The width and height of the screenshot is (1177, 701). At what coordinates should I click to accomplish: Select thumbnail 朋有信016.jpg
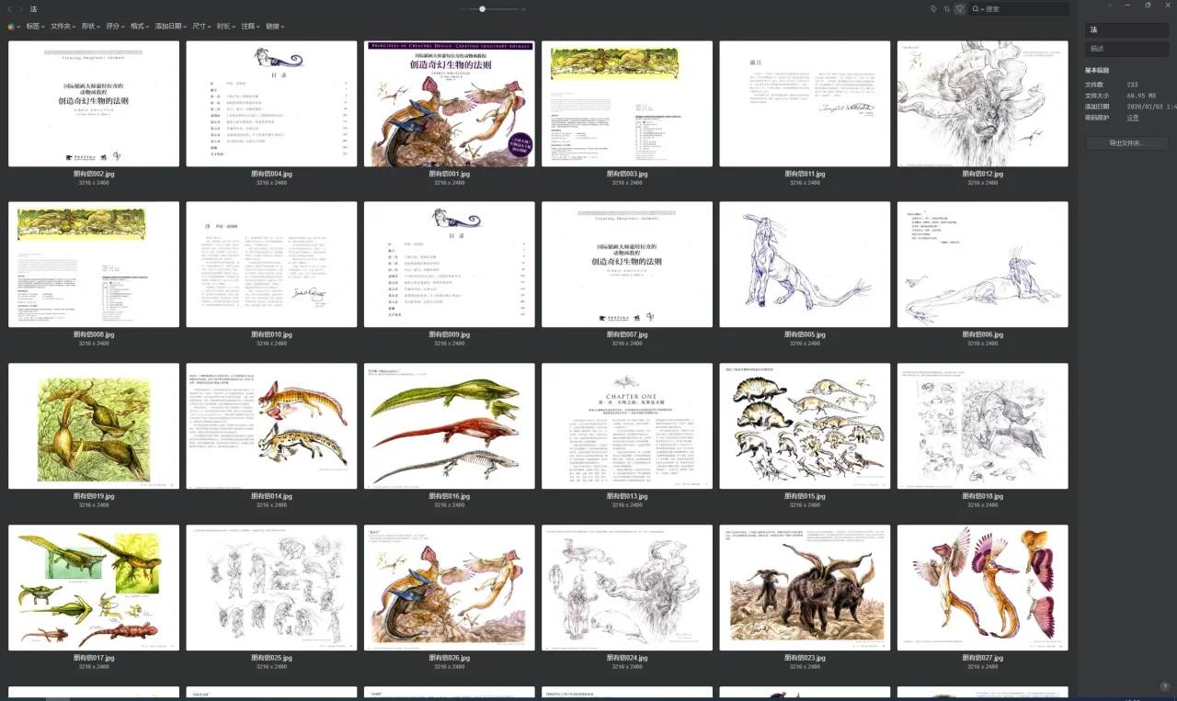pyautogui.click(x=450, y=426)
